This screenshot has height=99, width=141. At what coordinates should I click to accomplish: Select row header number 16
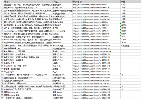click(x=2, y=45)
